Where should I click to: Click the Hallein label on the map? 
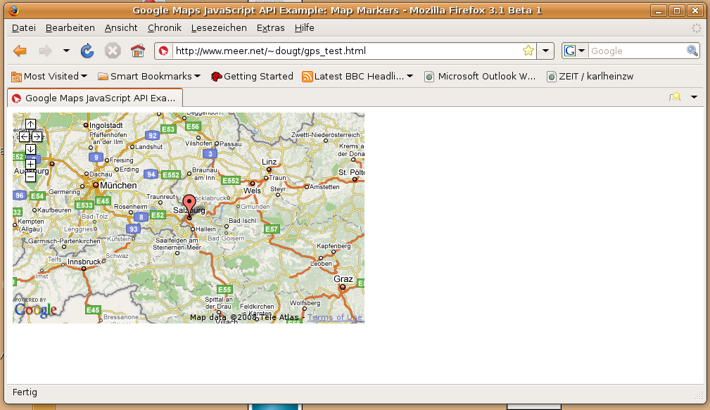pos(206,229)
